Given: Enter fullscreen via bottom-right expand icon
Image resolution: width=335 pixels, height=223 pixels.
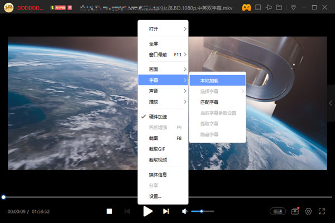Looking at the screenshot, I should [x=322, y=211].
